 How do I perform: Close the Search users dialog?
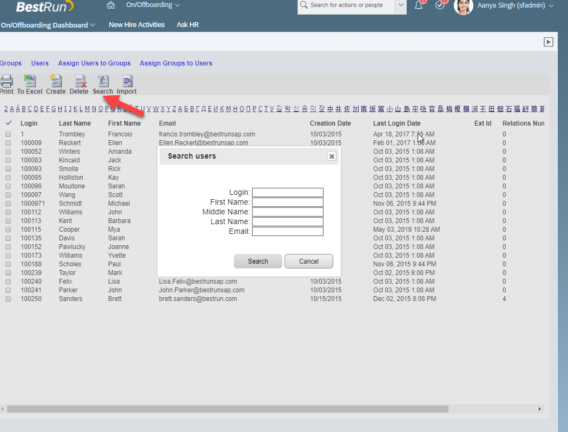(x=332, y=156)
